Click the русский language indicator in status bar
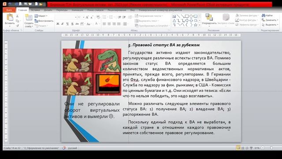282x159 pixels. (72, 148)
